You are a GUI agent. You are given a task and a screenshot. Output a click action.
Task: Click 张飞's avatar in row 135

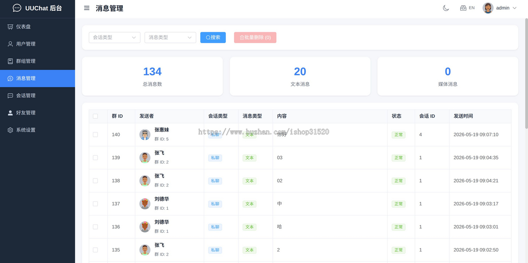coord(145,250)
